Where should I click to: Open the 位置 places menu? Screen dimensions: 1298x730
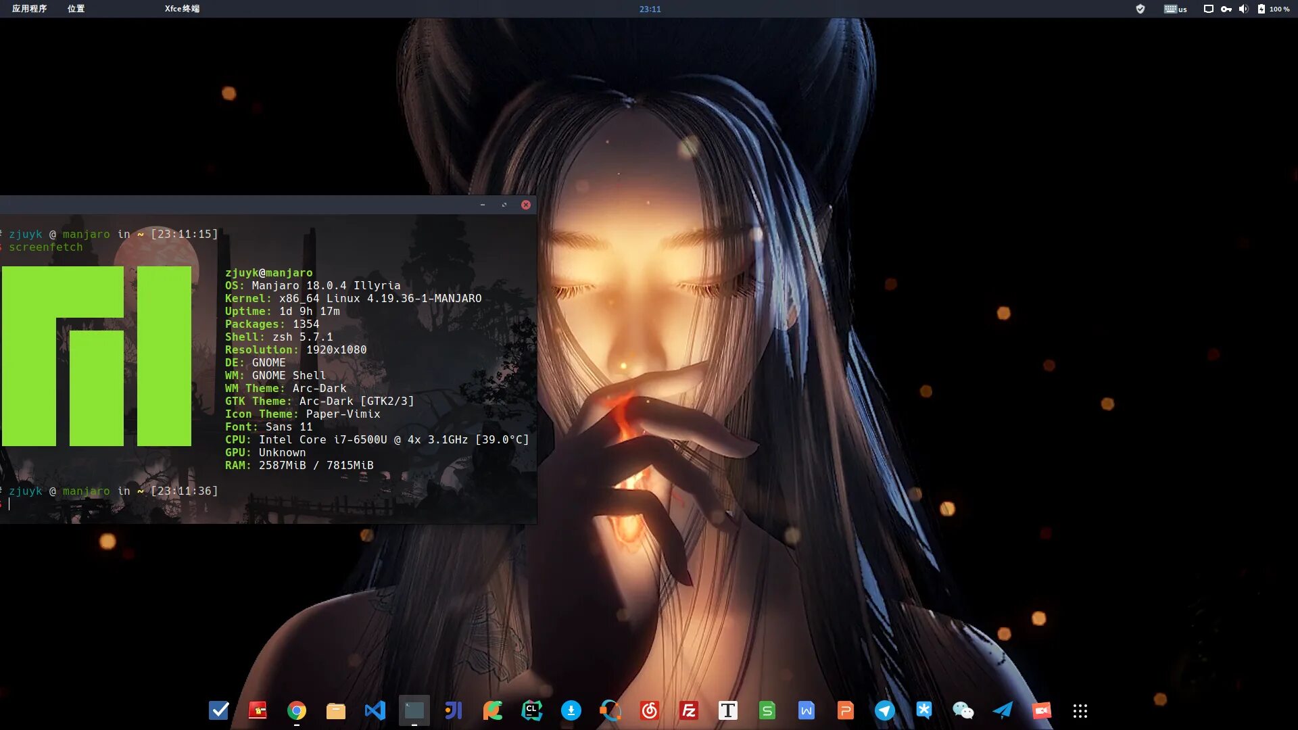point(76,9)
